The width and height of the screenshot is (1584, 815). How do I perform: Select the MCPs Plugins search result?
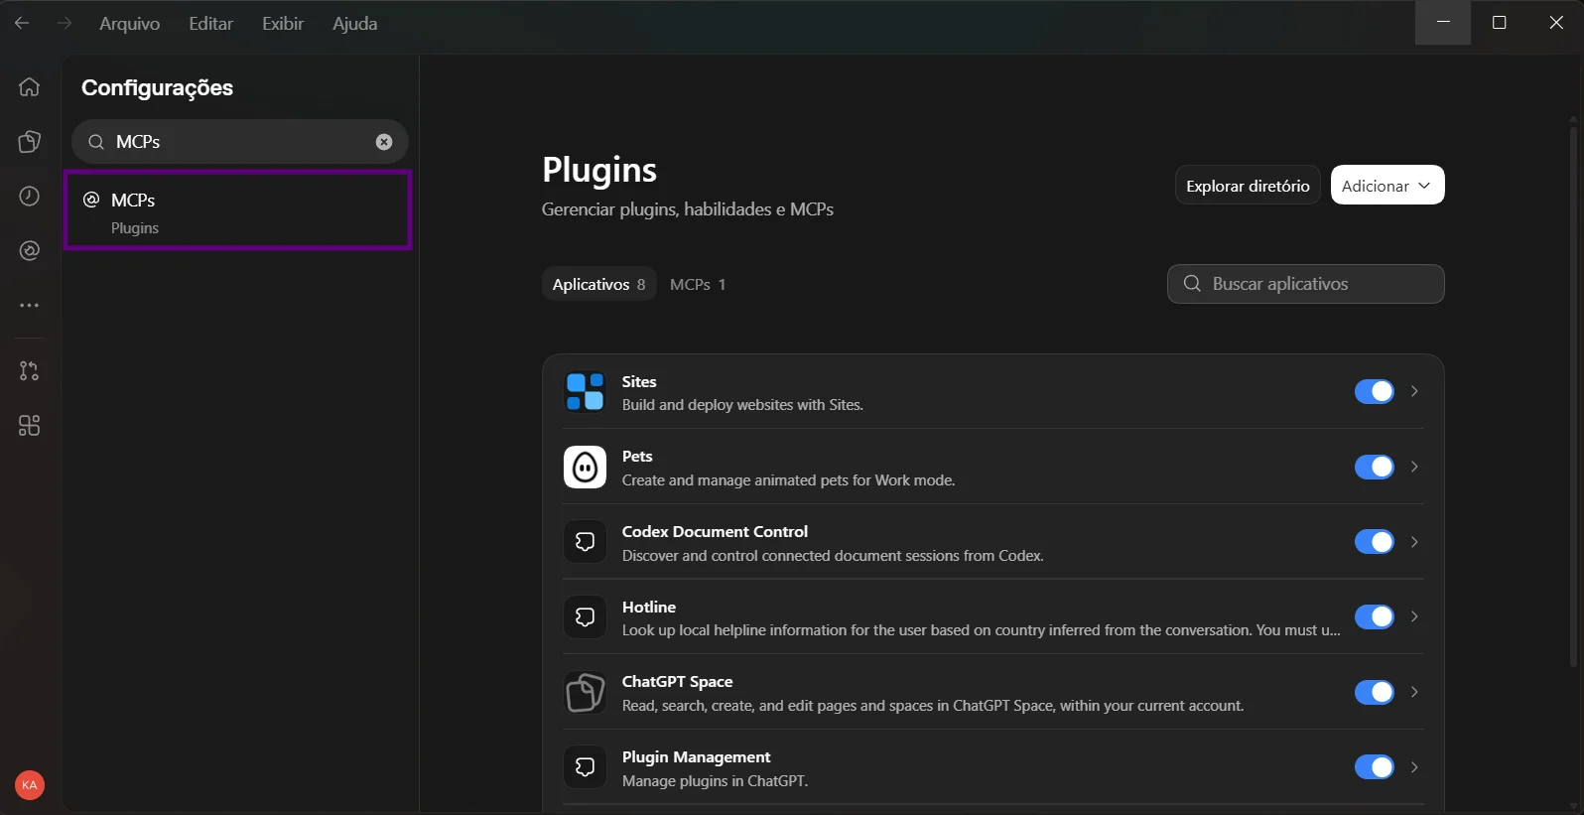click(x=237, y=209)
